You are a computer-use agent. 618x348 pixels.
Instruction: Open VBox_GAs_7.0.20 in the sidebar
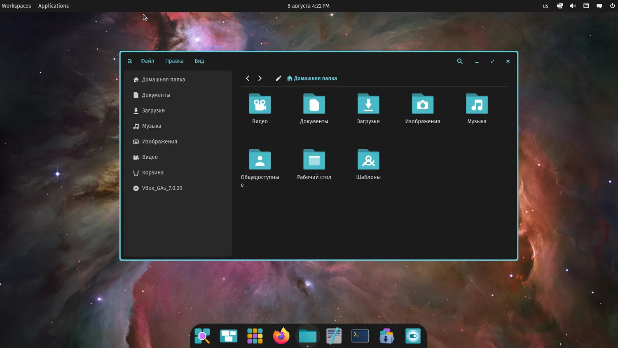click(x=162, y=188)
